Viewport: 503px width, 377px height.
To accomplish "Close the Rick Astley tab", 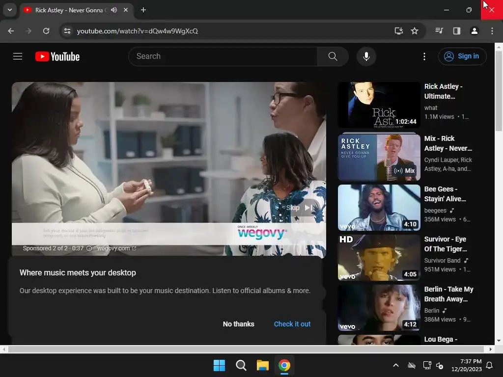I will click(x=126, y=10).
